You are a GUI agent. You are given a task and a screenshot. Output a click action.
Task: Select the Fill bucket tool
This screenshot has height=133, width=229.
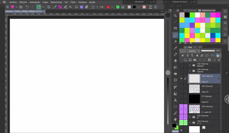(175, 74)
